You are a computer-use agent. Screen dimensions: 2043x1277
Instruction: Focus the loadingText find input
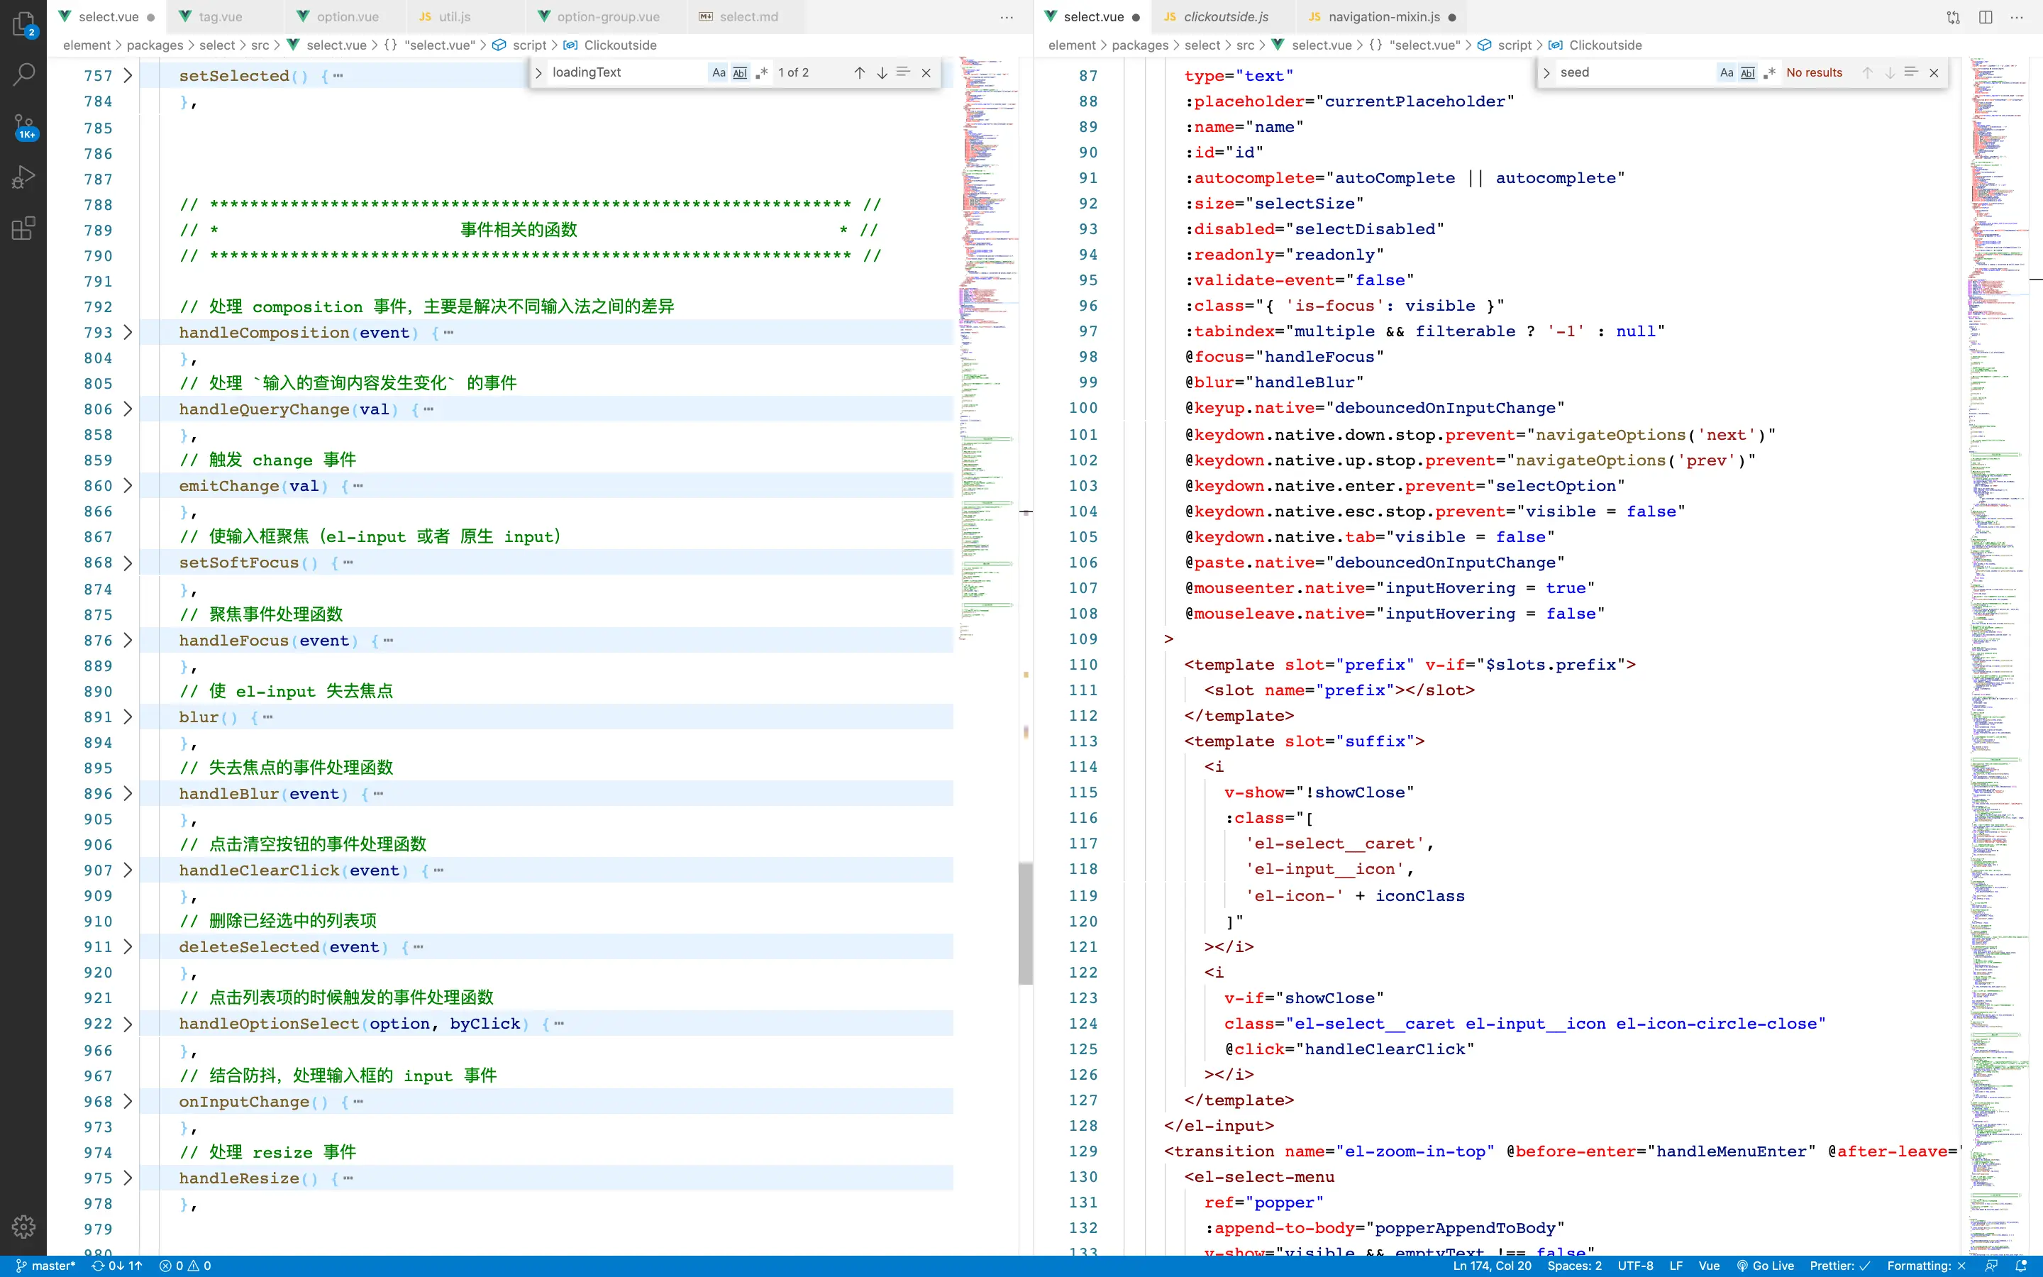(x=626, y=72)
